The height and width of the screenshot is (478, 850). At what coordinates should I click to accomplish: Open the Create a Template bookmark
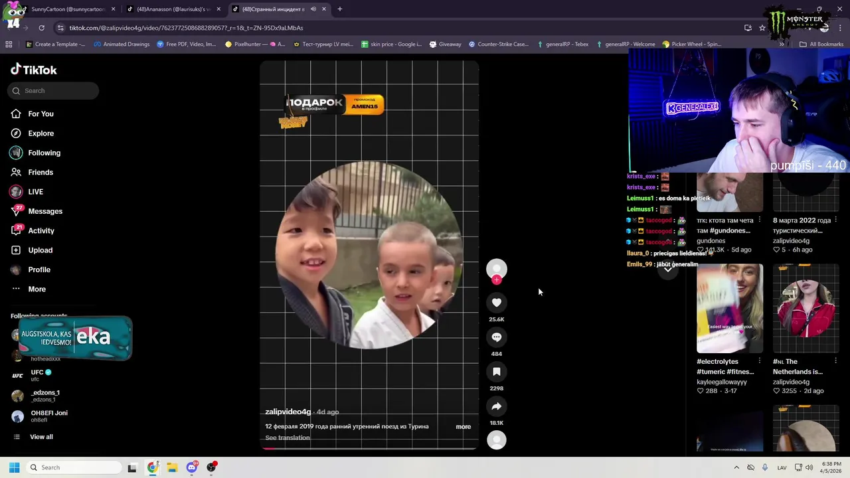coord(55,44)
